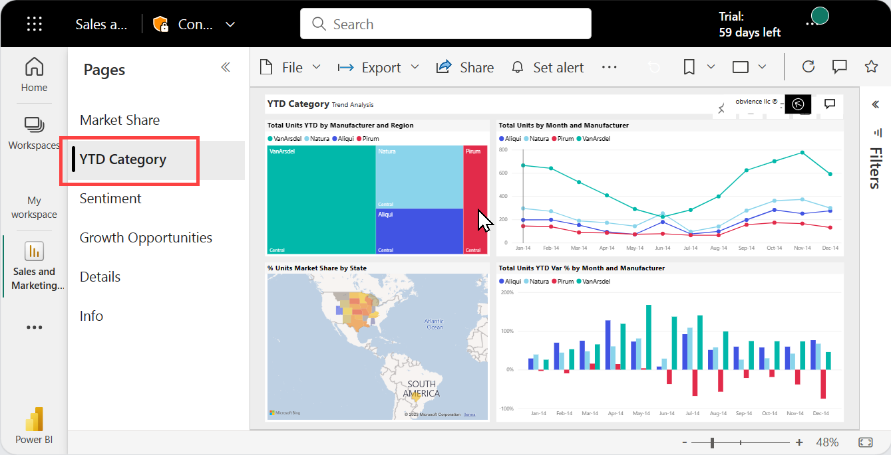Open the Microsoft 365 app launcher

click(34, 24)
